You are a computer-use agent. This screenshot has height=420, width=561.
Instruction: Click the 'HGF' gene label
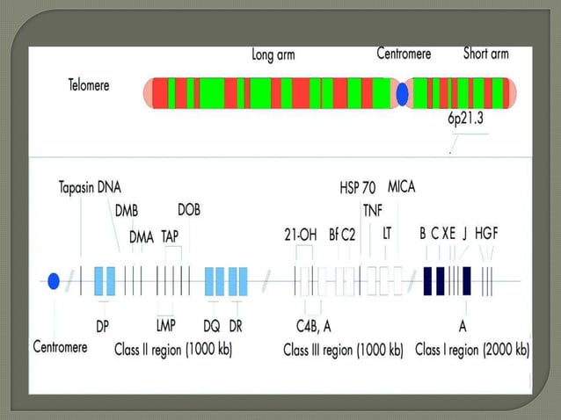pos(486,234)
